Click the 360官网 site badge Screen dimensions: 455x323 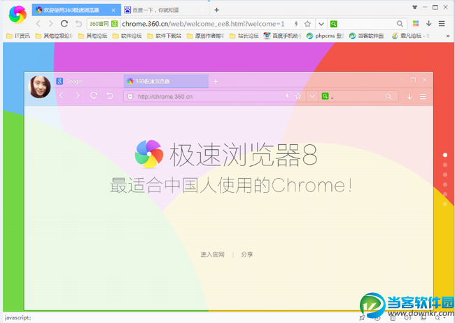click(x=99, y=24)
